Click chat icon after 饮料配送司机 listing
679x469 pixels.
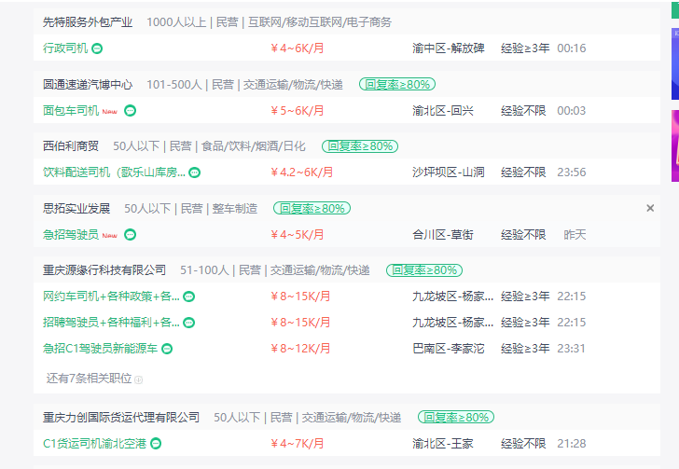195,172
